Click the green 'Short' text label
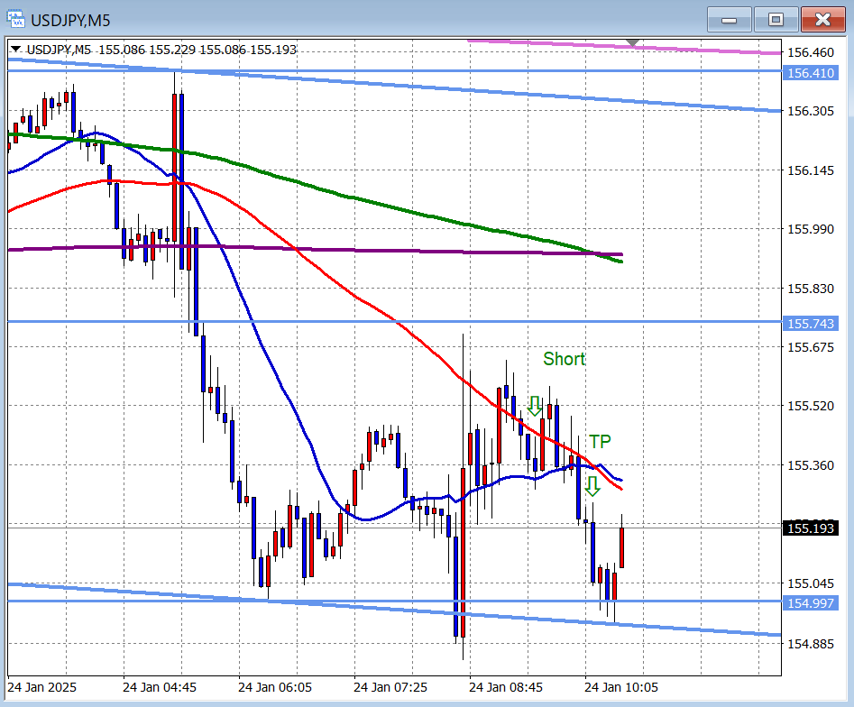The width and height of the screenshot is (854, 707). 564,359
